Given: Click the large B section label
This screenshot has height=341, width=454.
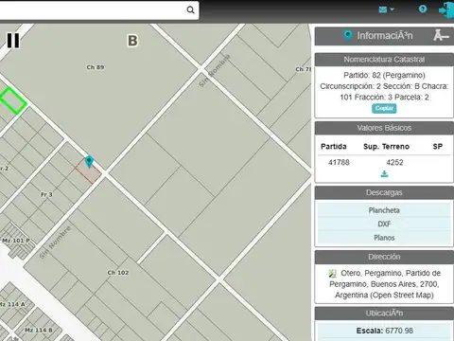Looking at the screenshot, I should [132, 41].
